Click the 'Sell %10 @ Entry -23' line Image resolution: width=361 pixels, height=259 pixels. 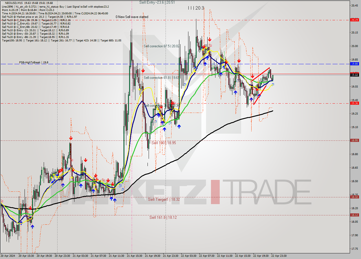click(x=35, y=30)
